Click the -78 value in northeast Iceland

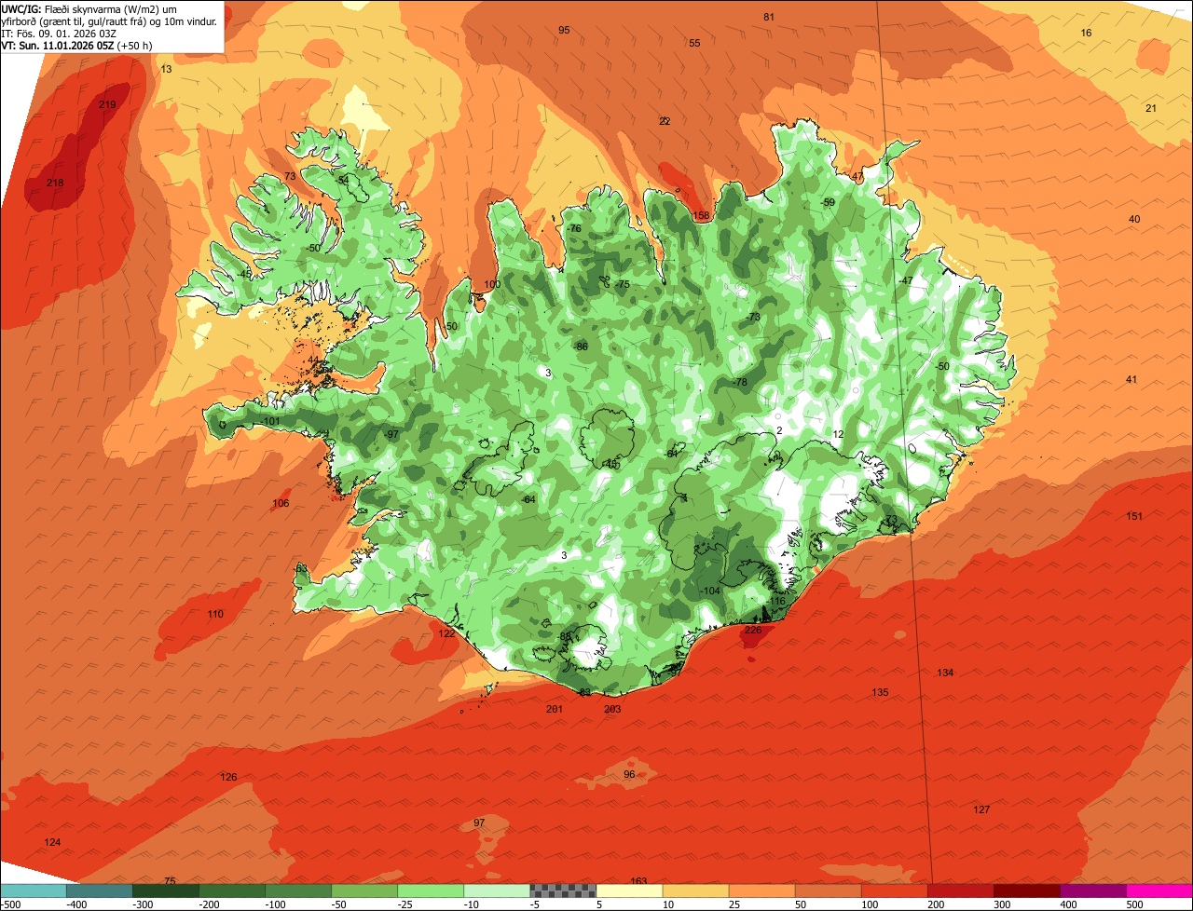pyautogui.click(x=740, y=382)
